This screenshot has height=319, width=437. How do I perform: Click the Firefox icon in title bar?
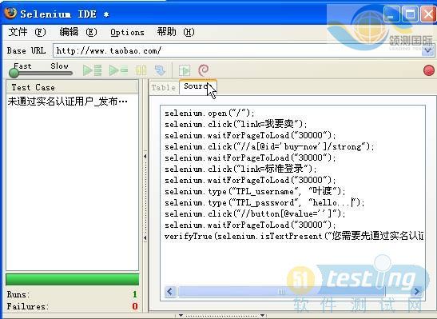(10, 13)
